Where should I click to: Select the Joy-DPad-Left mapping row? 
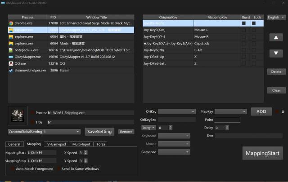(203, 63)
